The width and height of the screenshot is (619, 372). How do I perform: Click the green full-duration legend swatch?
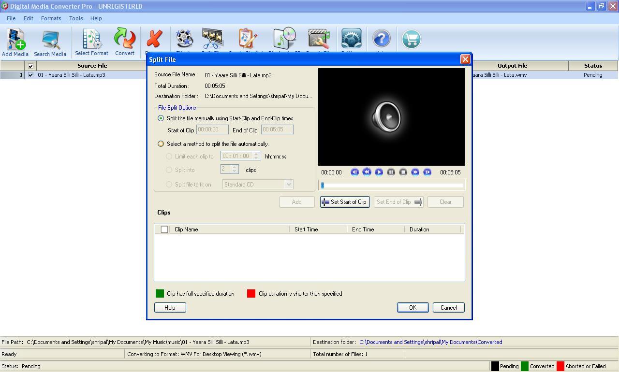(160, 294)
